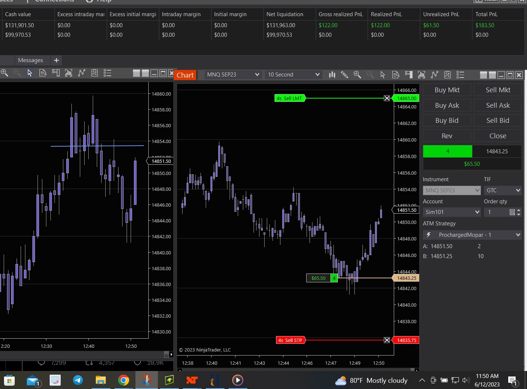Add a new tab with plus button
527x389 pixels.
point(56,60)
